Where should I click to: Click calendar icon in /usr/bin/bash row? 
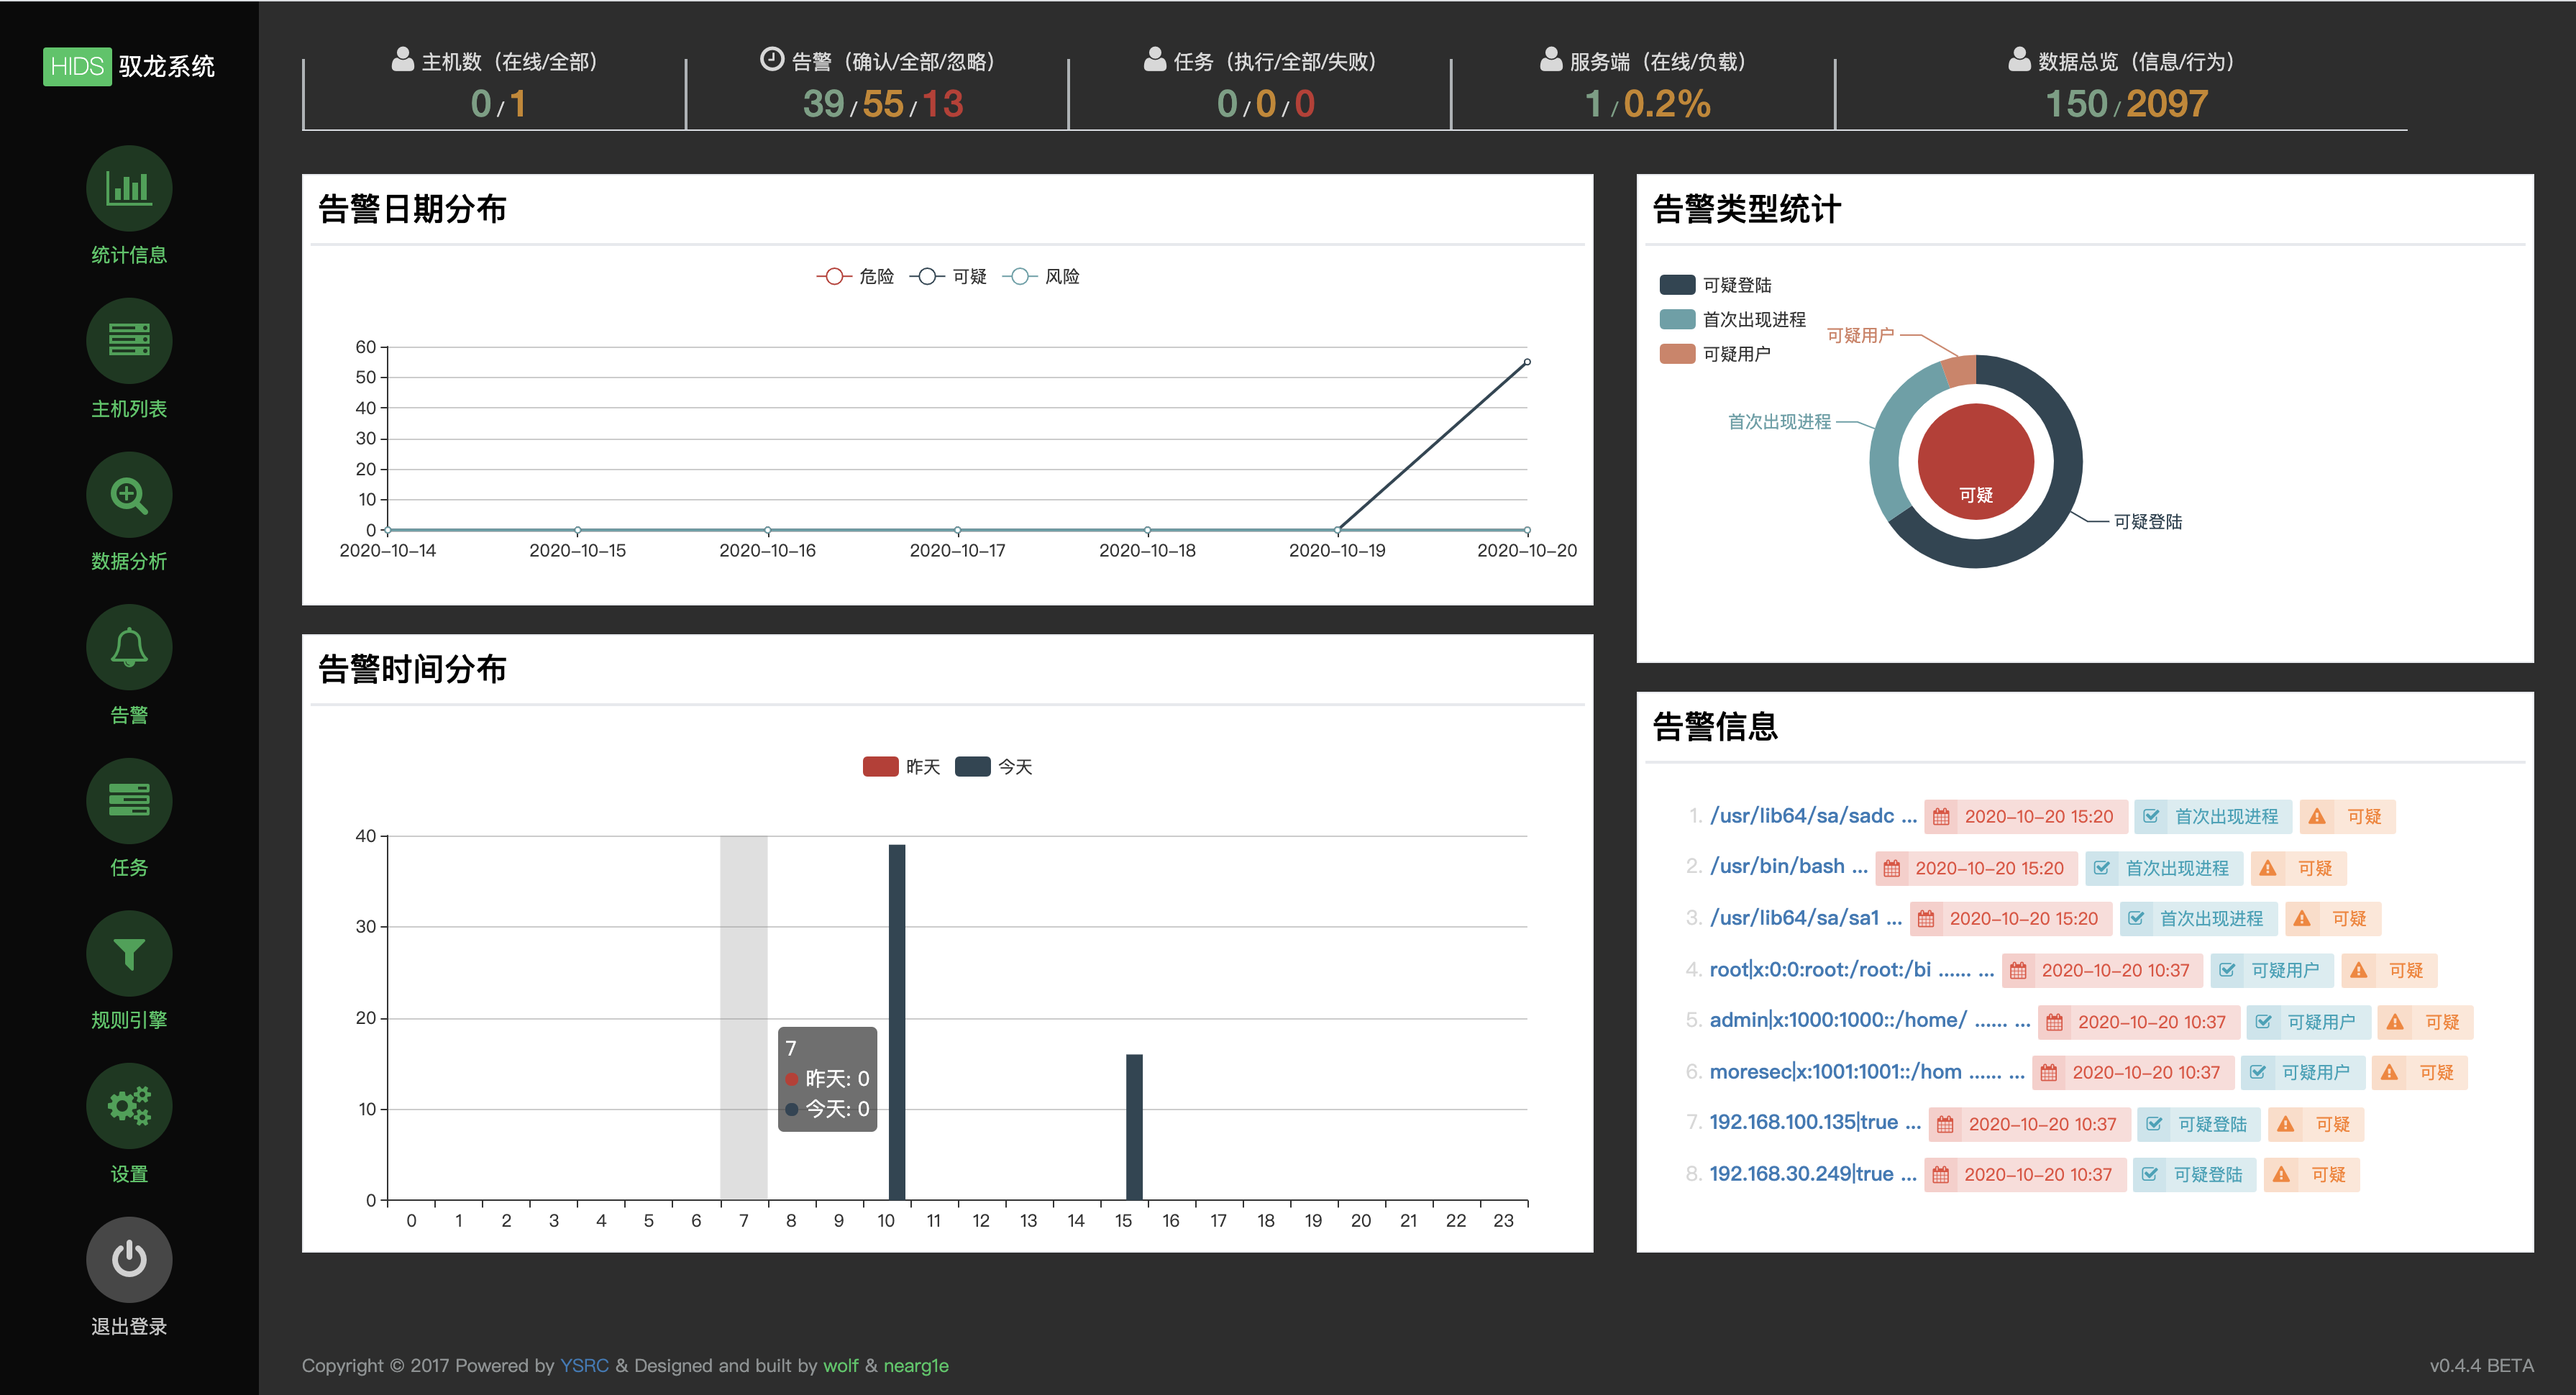[x=1891, y=868]
